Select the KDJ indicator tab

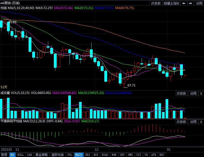88,155
